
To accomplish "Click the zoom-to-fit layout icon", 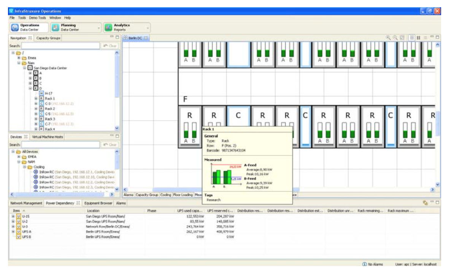I will [402, 38].
